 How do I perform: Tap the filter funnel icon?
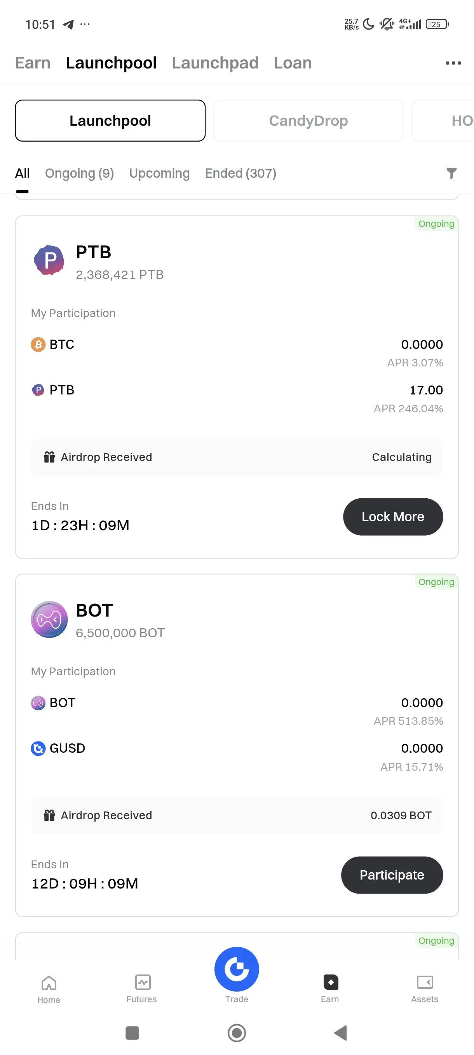(451, 173)
